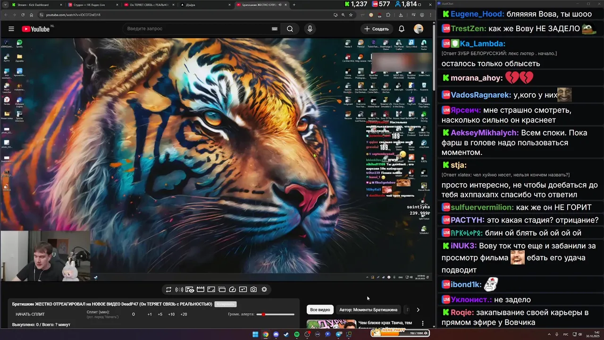Click the Kick viewer count 1,237

356,4
